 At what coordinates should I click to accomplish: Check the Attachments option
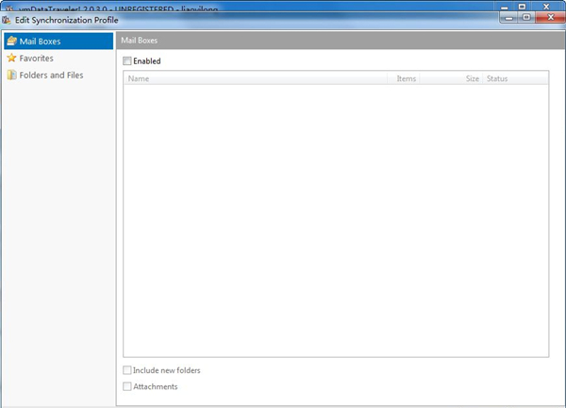click(x=128, y=386)
